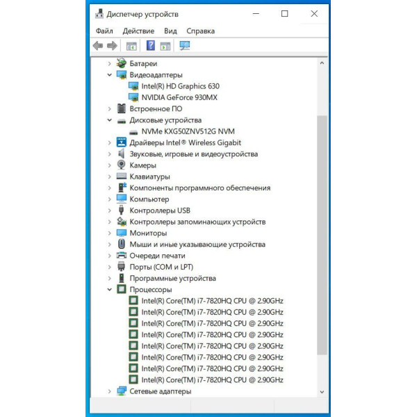Select Контроллеры запоминающих устройств label
The image size is (417, 417).
pyautogui.click(x=197, y=222)
